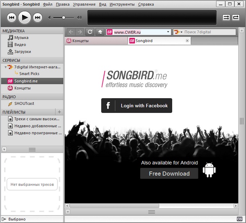The image size is (246, 223).
Task: Reload the current browser page
Action: click(x=90, y=32)
